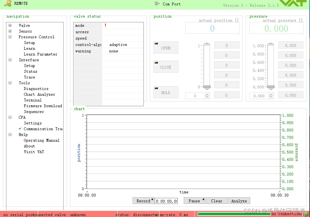This screenshot has width=310, height=217.
Task: Click the Com Port plug icon
Action: point(157,4)
